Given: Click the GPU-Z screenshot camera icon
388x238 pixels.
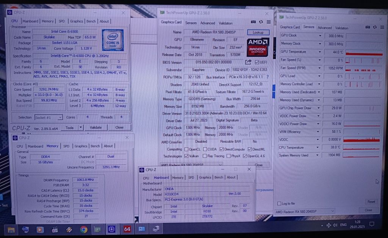Looking at the screenshot, I should click(253, 22).
